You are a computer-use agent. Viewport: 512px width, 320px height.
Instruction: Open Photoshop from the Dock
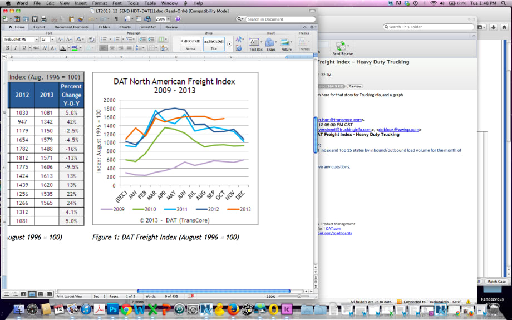113,309
